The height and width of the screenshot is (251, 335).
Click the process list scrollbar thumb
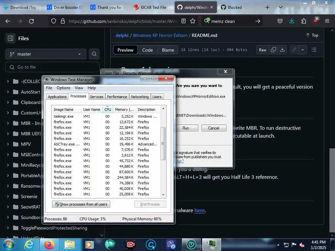[x=163, y=143]
